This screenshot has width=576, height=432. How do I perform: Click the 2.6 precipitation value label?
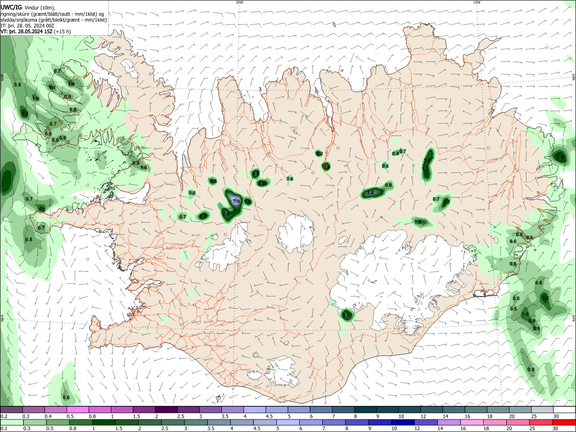click(x=326, y=167)
